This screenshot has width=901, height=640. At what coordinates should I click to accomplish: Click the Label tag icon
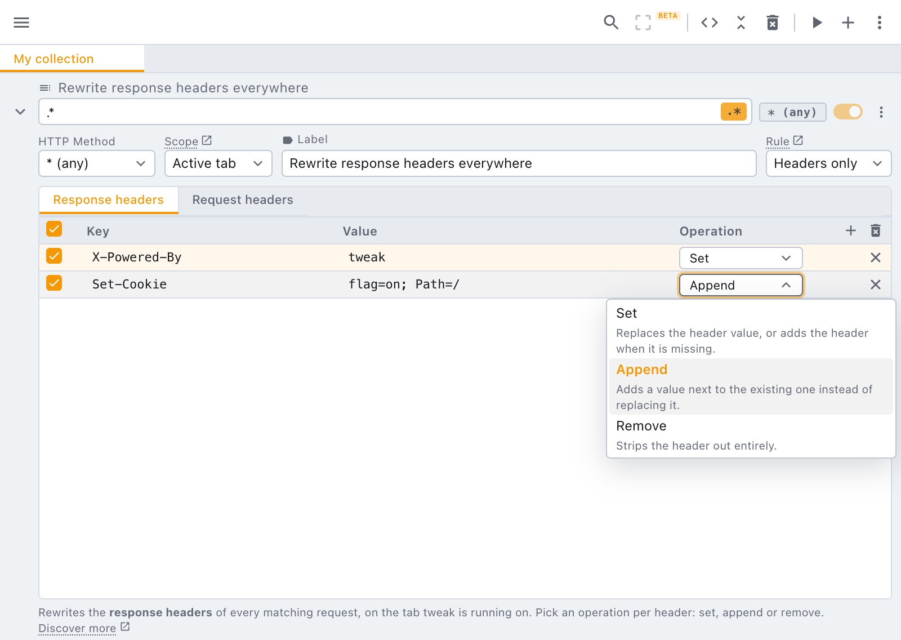click(x=288, y=140)
